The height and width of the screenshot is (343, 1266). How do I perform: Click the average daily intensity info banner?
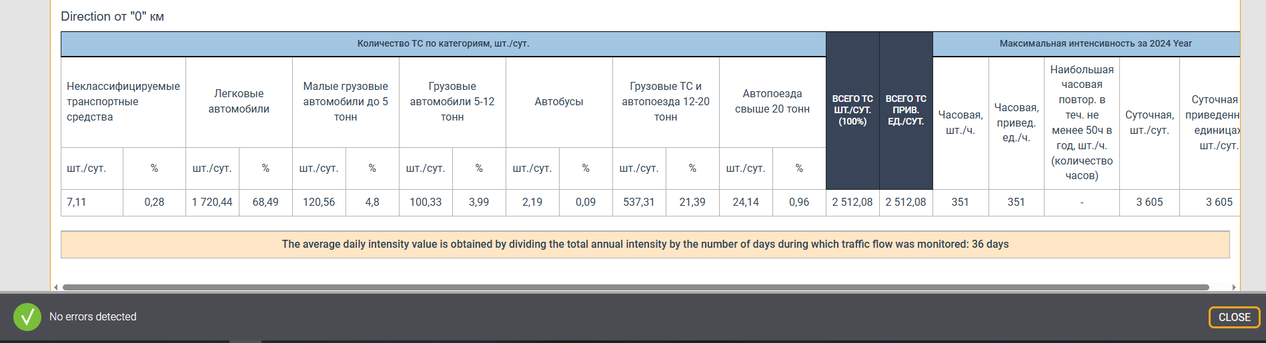click(x=645, y=244)
